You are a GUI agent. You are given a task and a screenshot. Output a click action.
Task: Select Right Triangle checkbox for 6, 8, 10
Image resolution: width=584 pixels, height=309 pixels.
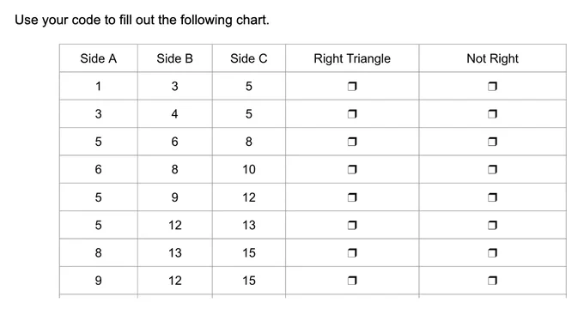(x=352, y=170)
